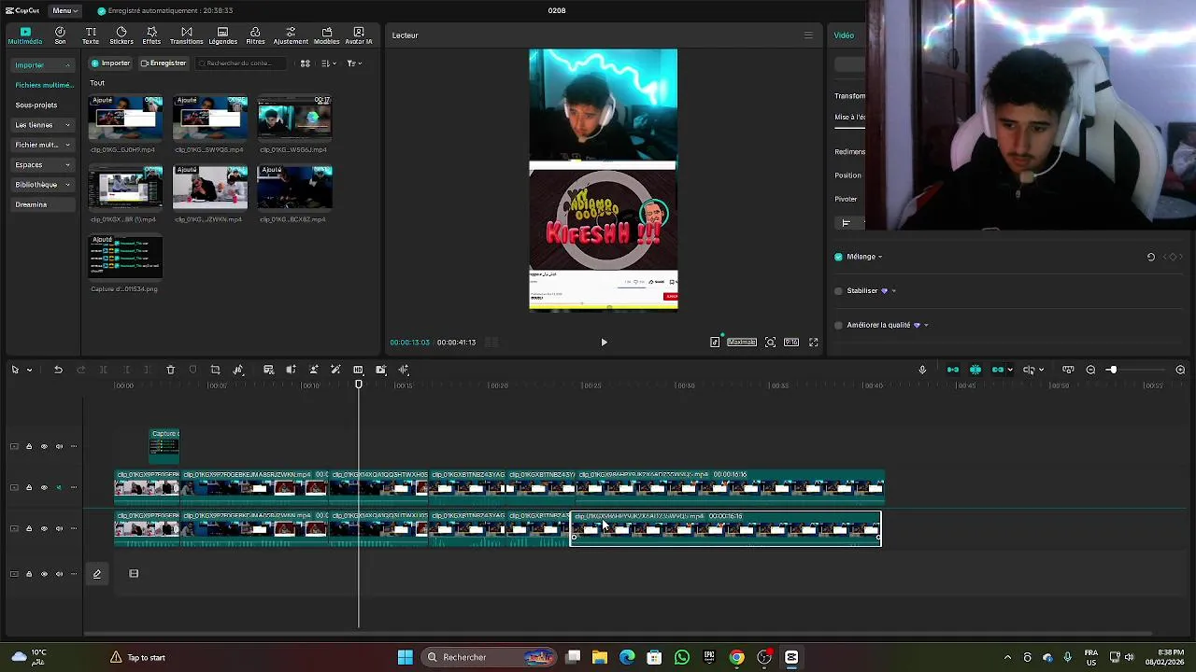Expand the Espaces sidebar section

(42, 165)
